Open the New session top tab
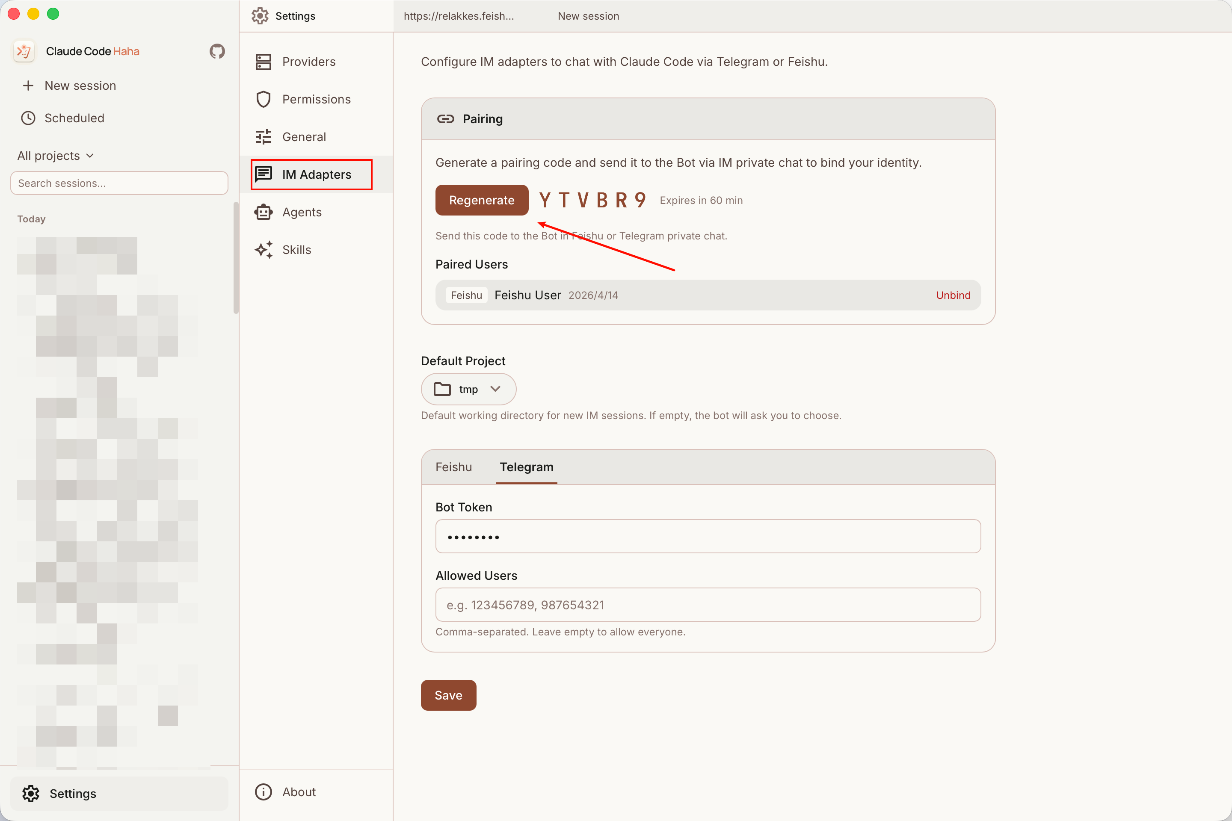 click(x=588, y=16)
